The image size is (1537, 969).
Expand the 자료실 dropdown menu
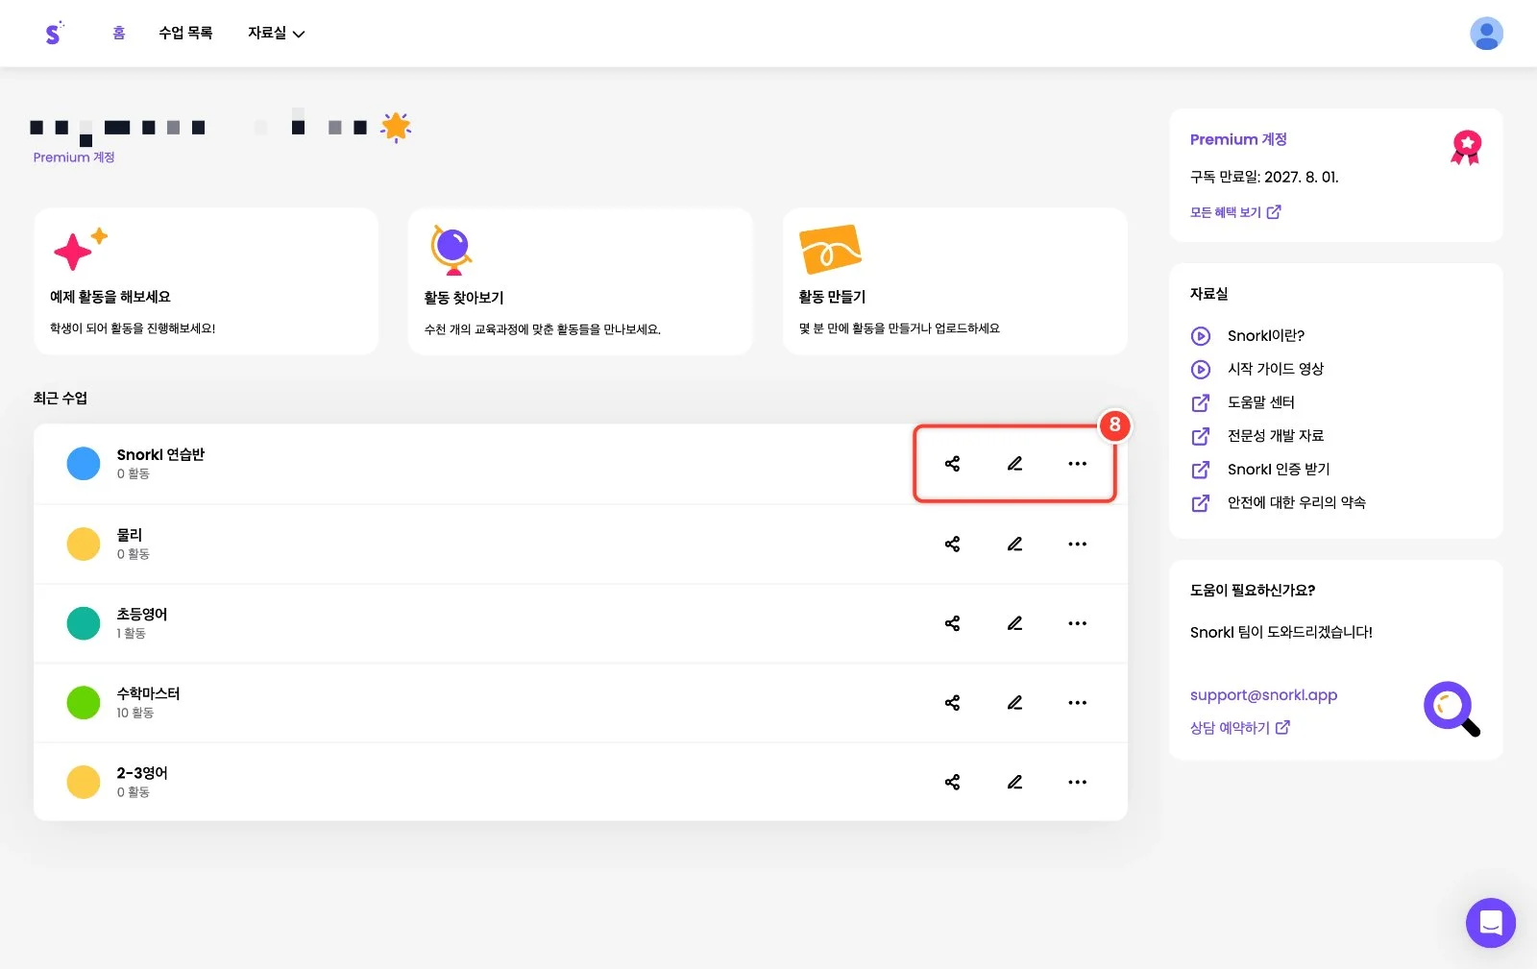(x=276, y=34)
